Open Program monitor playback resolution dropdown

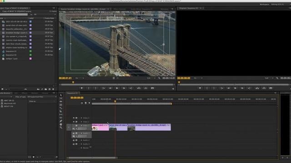pos(269,78)
